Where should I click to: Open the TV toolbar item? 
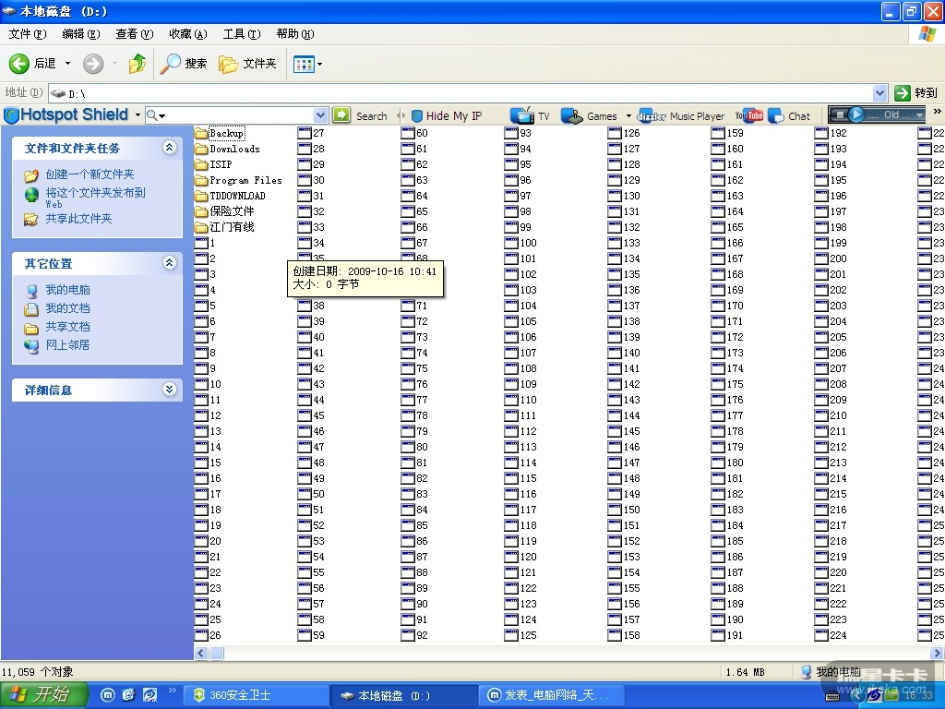pyautogui.click(x=530, y=115)
